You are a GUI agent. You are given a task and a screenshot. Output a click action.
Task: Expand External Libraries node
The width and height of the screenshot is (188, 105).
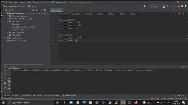click(5, 38)
